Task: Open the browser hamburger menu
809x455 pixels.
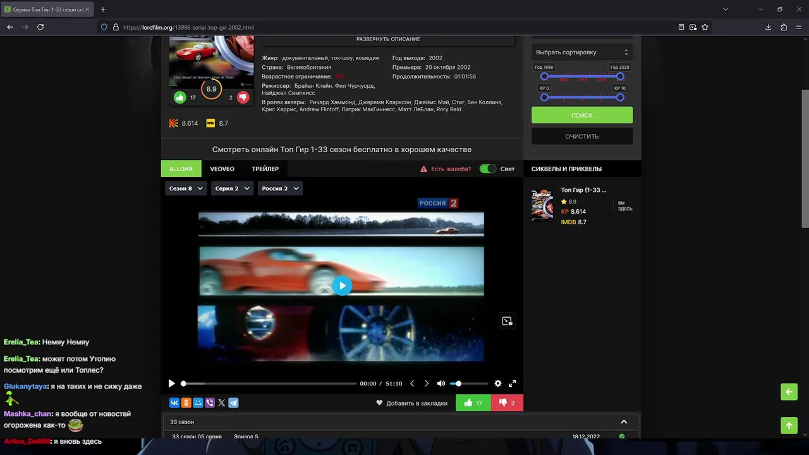Action: [799, 27]
